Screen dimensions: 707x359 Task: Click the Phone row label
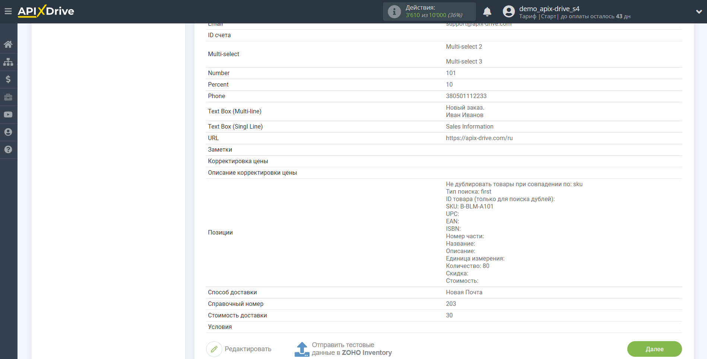point(216,96)
